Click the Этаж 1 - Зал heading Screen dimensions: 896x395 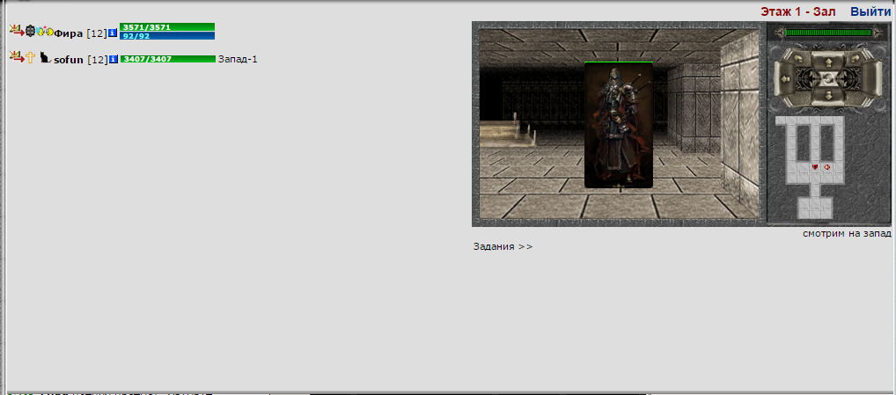pos(797,11)
